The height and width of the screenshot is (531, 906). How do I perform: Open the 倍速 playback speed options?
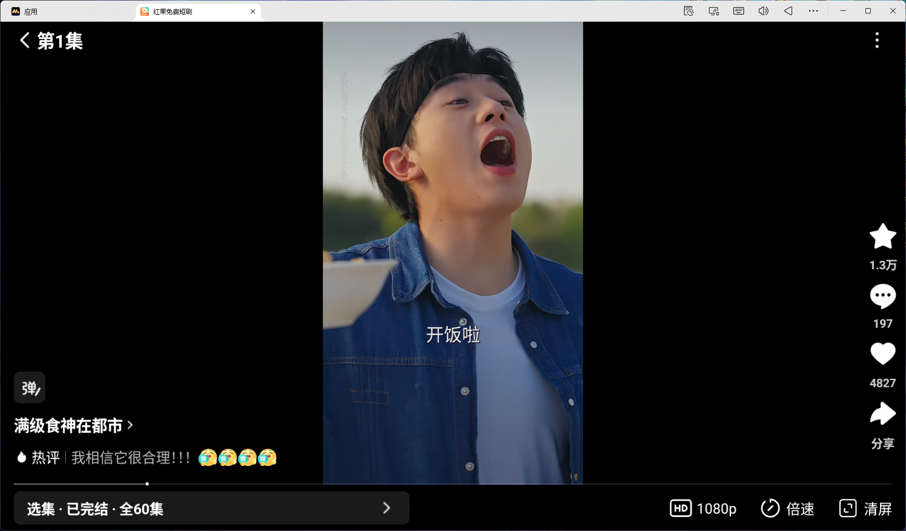click(787, 508)
